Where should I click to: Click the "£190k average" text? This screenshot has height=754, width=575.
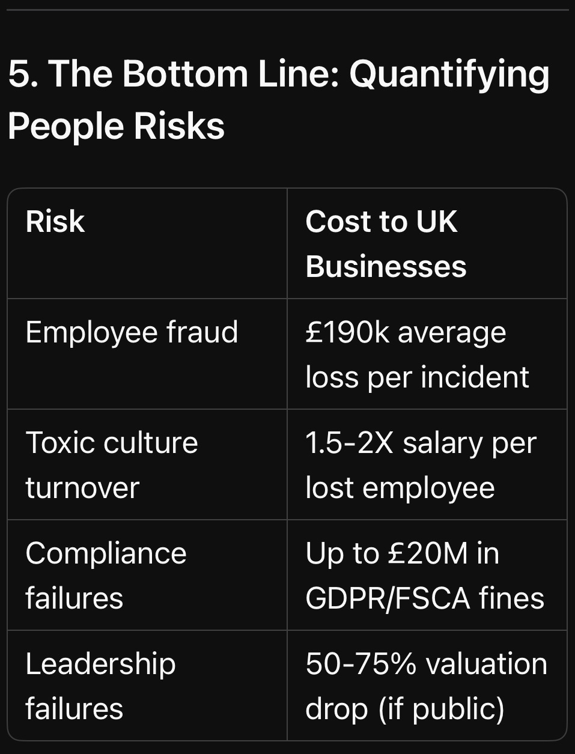pos(406,332)
